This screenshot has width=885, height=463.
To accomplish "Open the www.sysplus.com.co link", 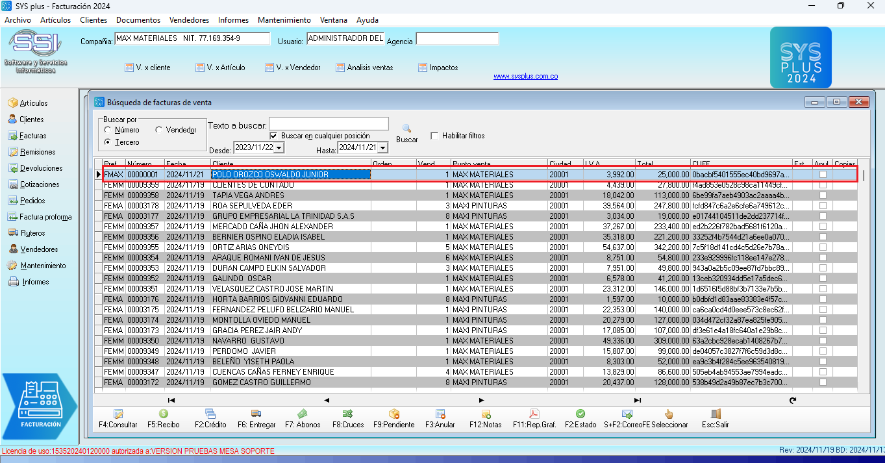I will (525, 77).
